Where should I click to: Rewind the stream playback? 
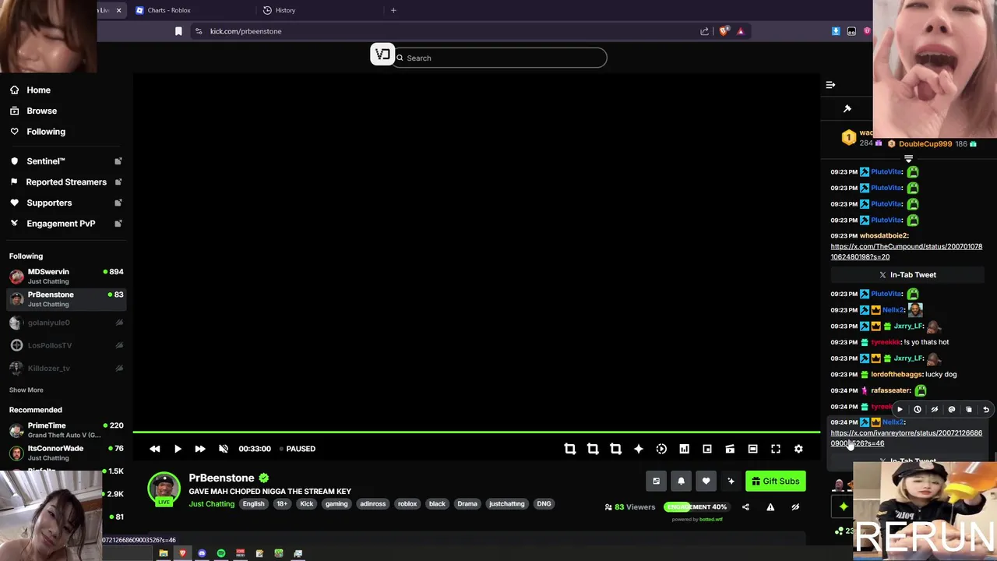155,449
